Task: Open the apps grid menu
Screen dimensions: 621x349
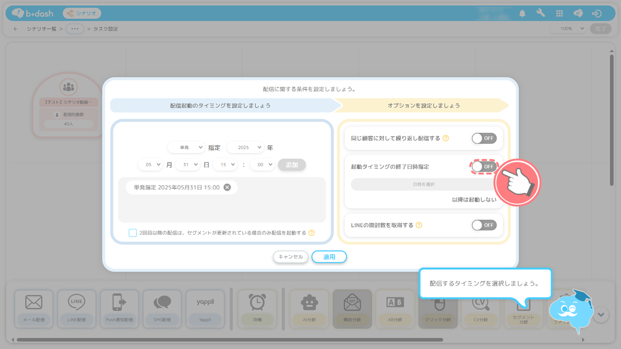Action: (x=559, y=14)
